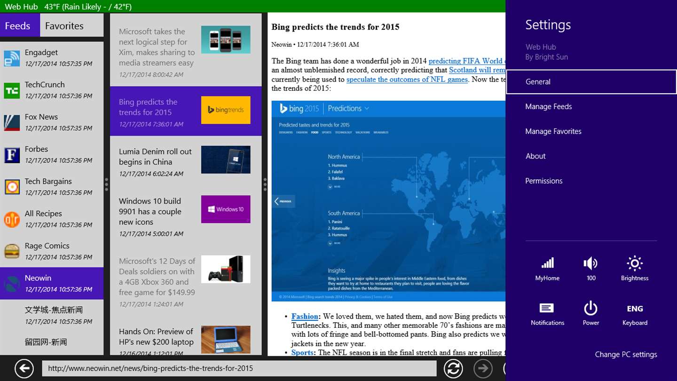Click the Forbes F icon

[12, 155]
